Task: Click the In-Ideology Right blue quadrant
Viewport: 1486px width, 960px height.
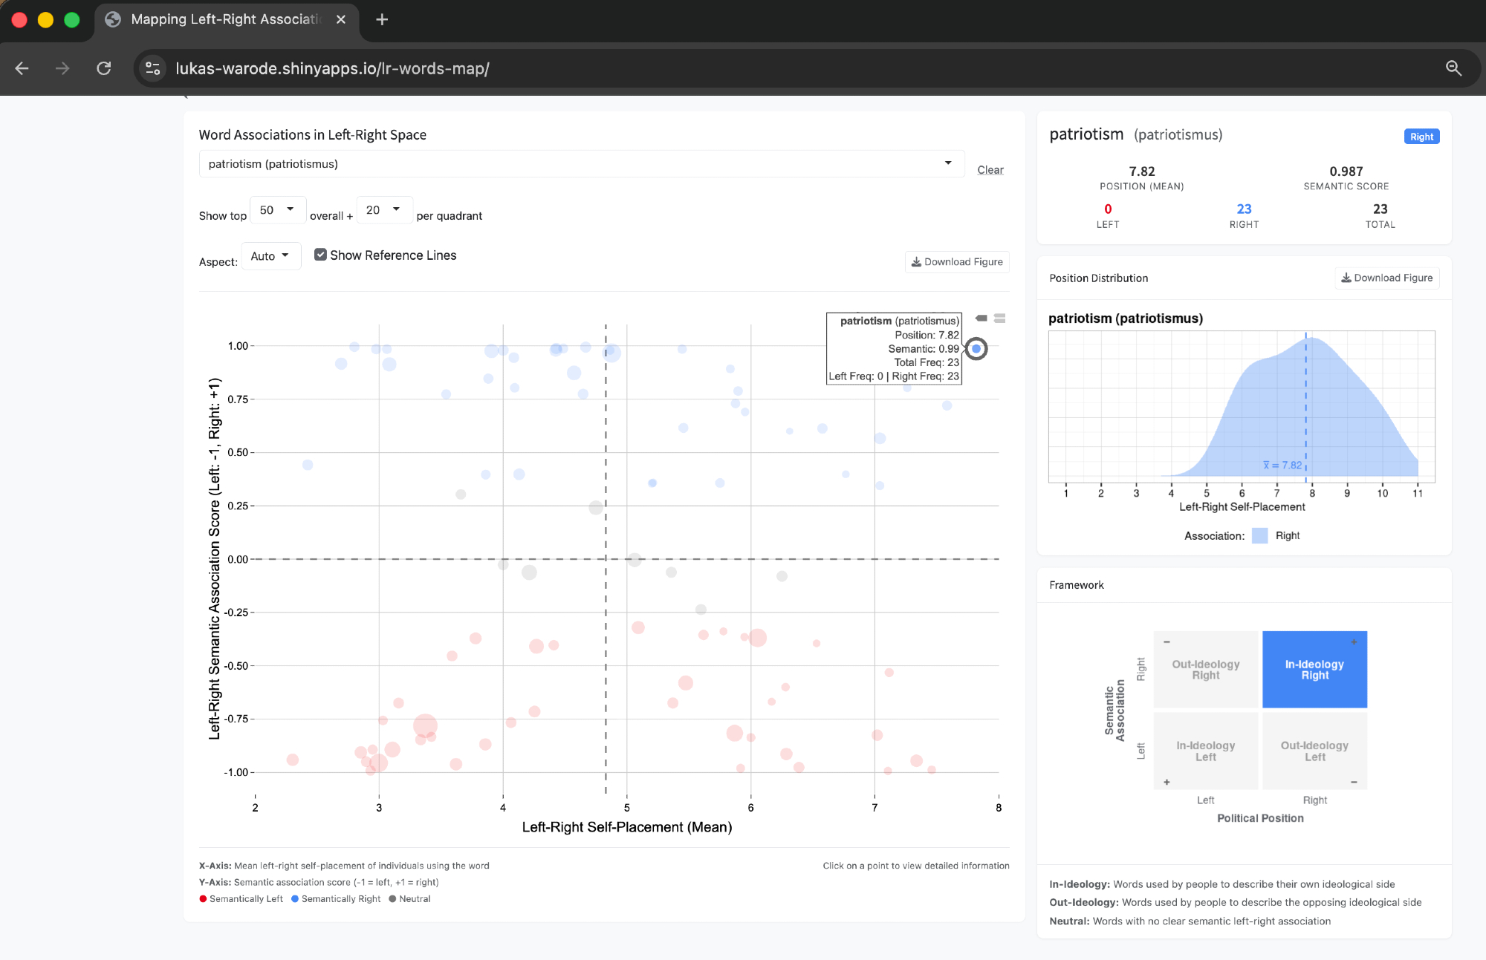Action: [x=1314, y=670]
